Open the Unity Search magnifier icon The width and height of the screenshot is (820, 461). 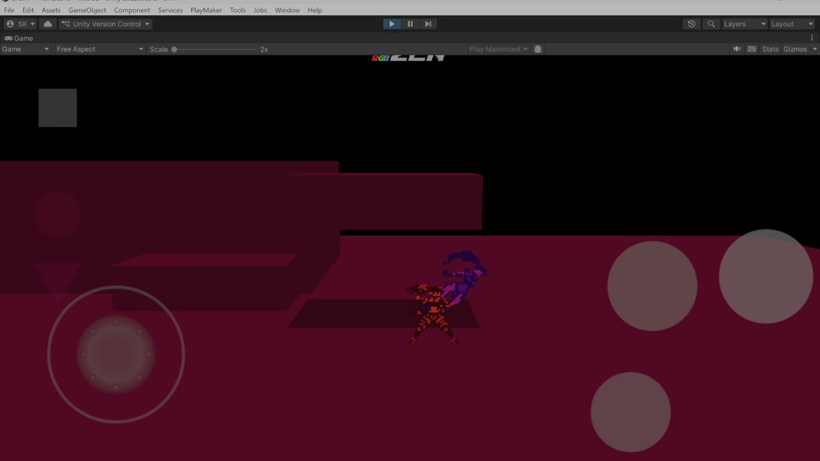pos(711,24)
